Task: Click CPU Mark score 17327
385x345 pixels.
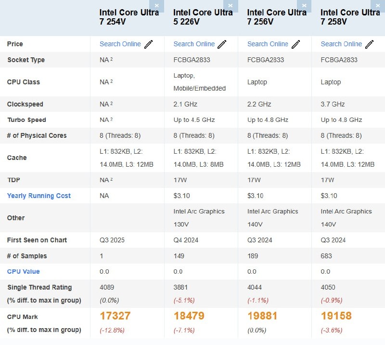Action: pos(115,316)
